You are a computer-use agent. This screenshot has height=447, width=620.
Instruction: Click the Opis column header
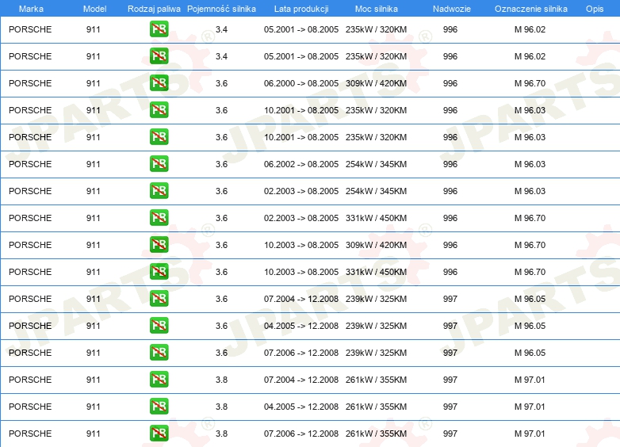(x=595, y=9)
